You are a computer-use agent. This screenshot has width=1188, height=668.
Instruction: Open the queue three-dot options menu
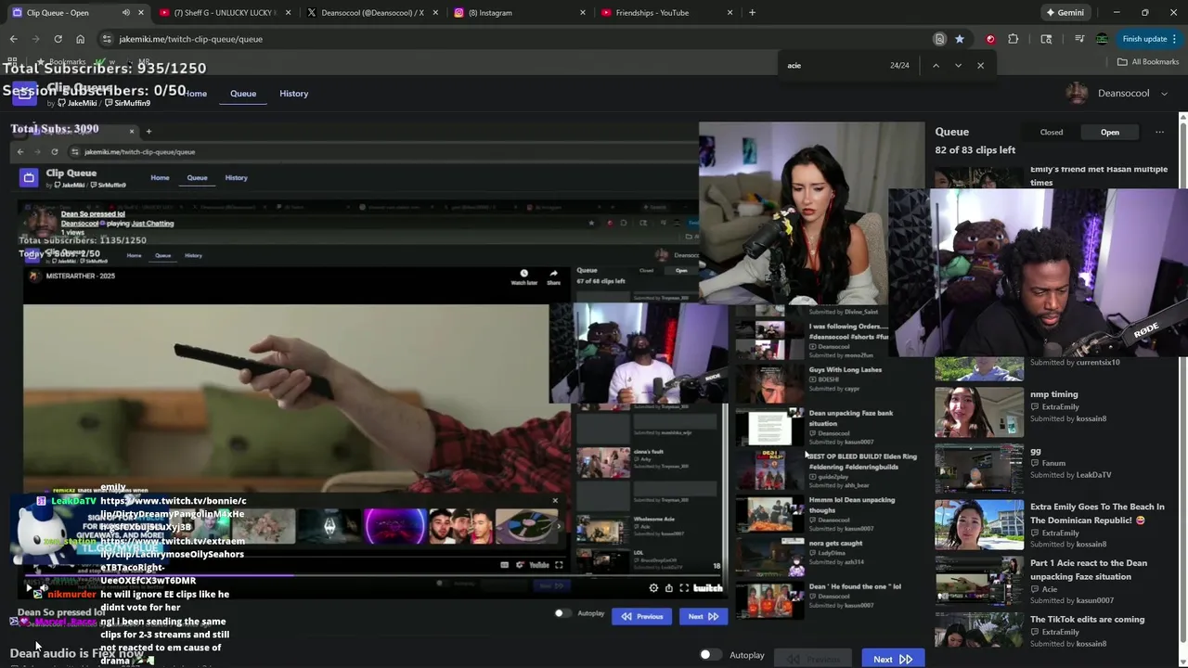click(x=1159, y=132)
